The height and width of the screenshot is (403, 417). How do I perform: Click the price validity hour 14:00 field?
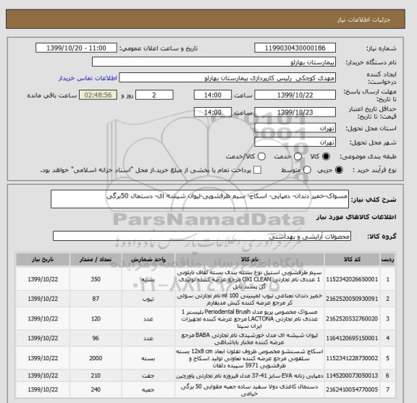[x=213, y=112]
